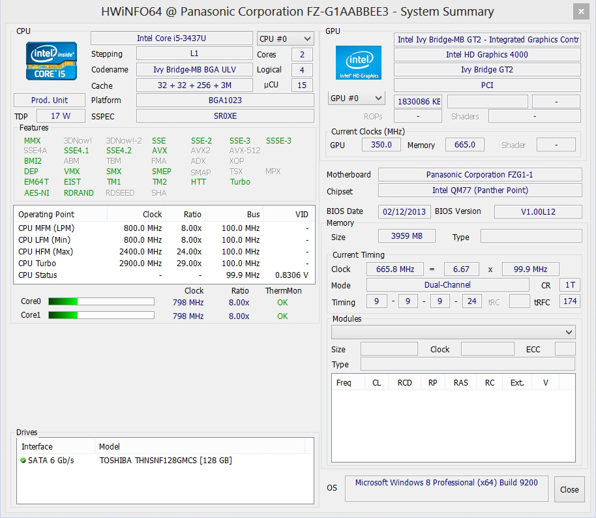Image resolution: width=596 pixels, height=518 pixels.
Task: Click the Intel HD Graphics 4000 field
Action: tap(486, 55)
